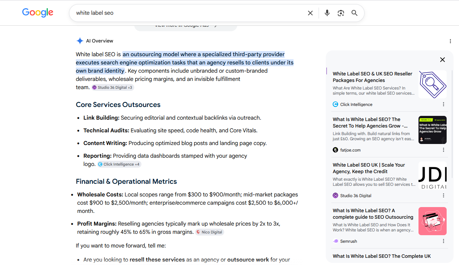Click the Click Intelligence favicon in sources panel
The width and height of the screenshot is (459, 265).
pyautogui.click(x=335, y=104)
